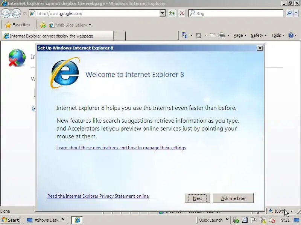Expand the Quick Launch toolbar chevron
Image resolution: width=301 pixels, height=225 pixels.
[227, 219]
